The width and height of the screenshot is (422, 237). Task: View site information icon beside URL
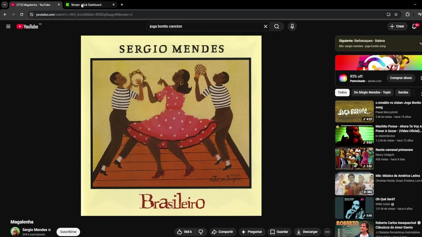point(31,14)
